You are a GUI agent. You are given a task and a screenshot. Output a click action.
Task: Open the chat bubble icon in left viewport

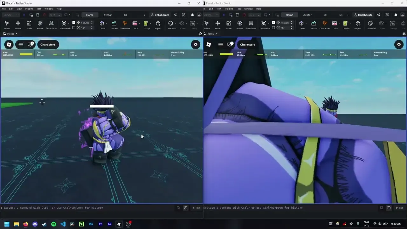tap(31, 45)
